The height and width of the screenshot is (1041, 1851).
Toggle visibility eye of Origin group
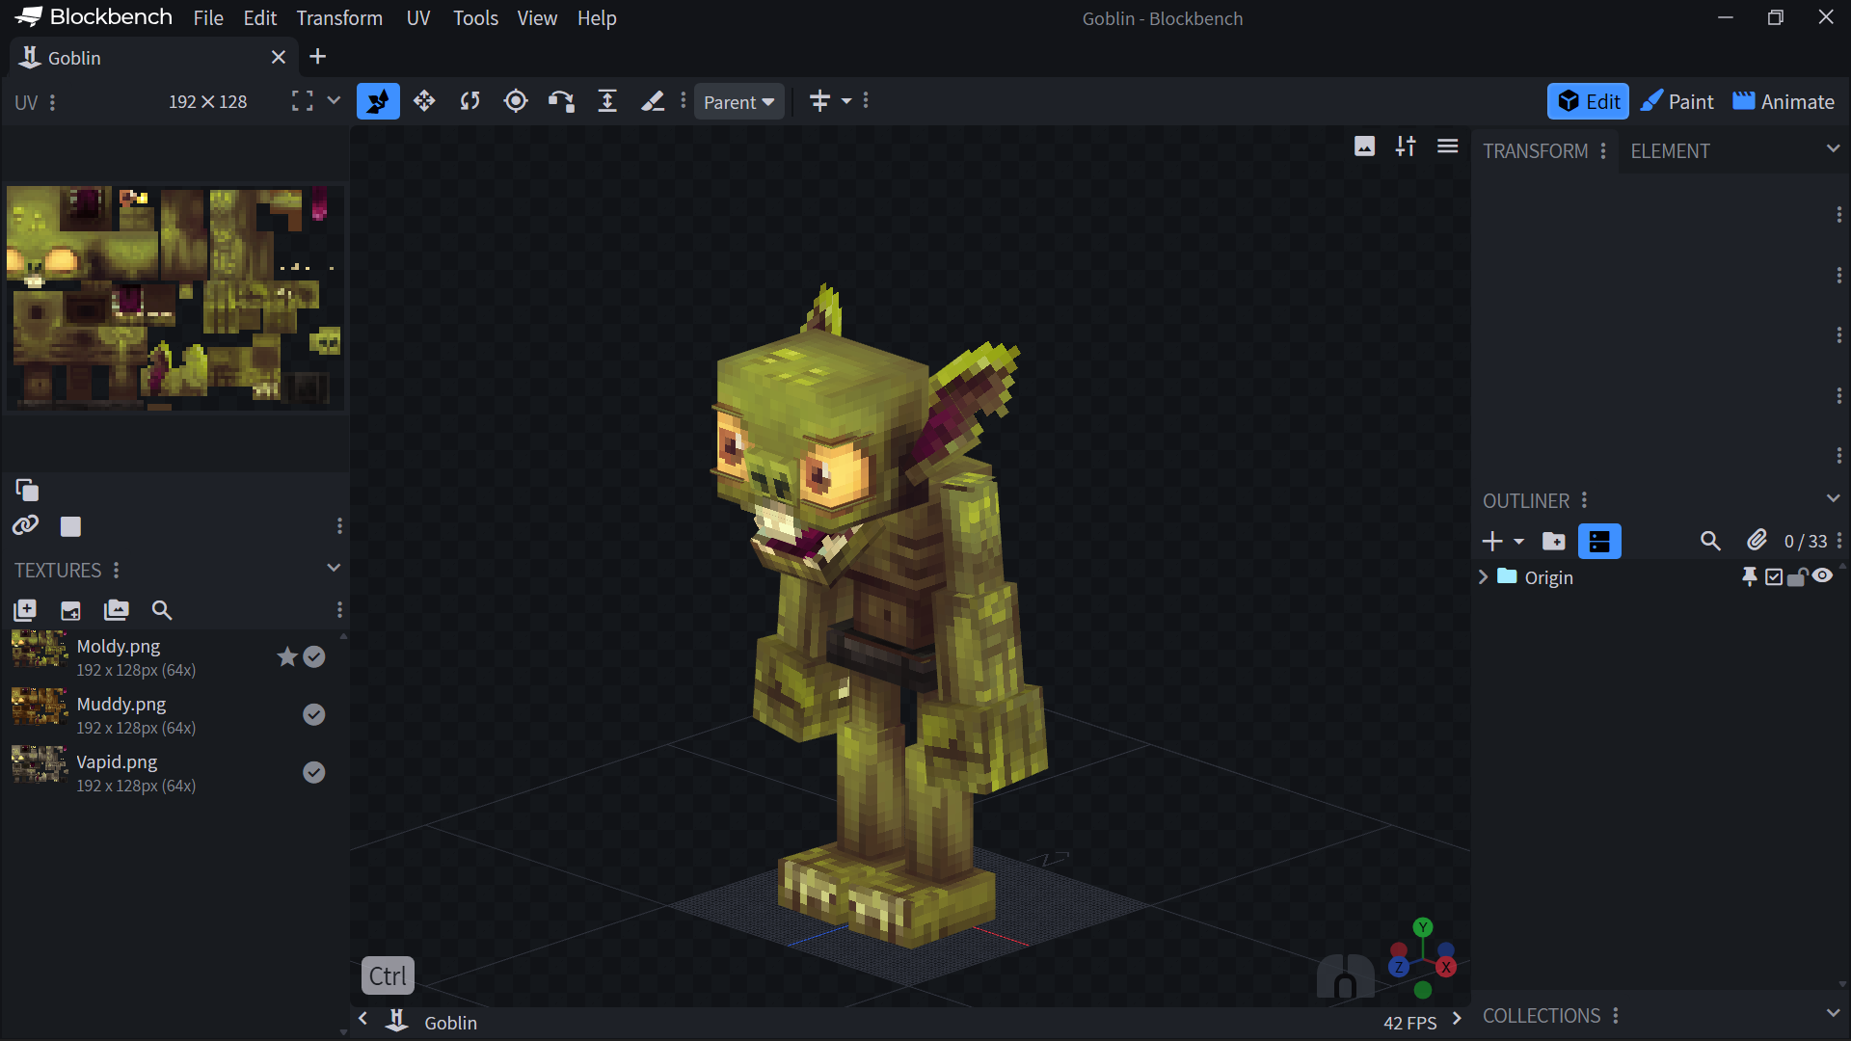[1822, 576]
